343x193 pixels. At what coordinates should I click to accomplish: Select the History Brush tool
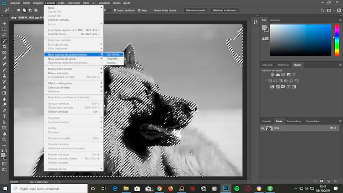pyautogui.click(x=4, y=81)
